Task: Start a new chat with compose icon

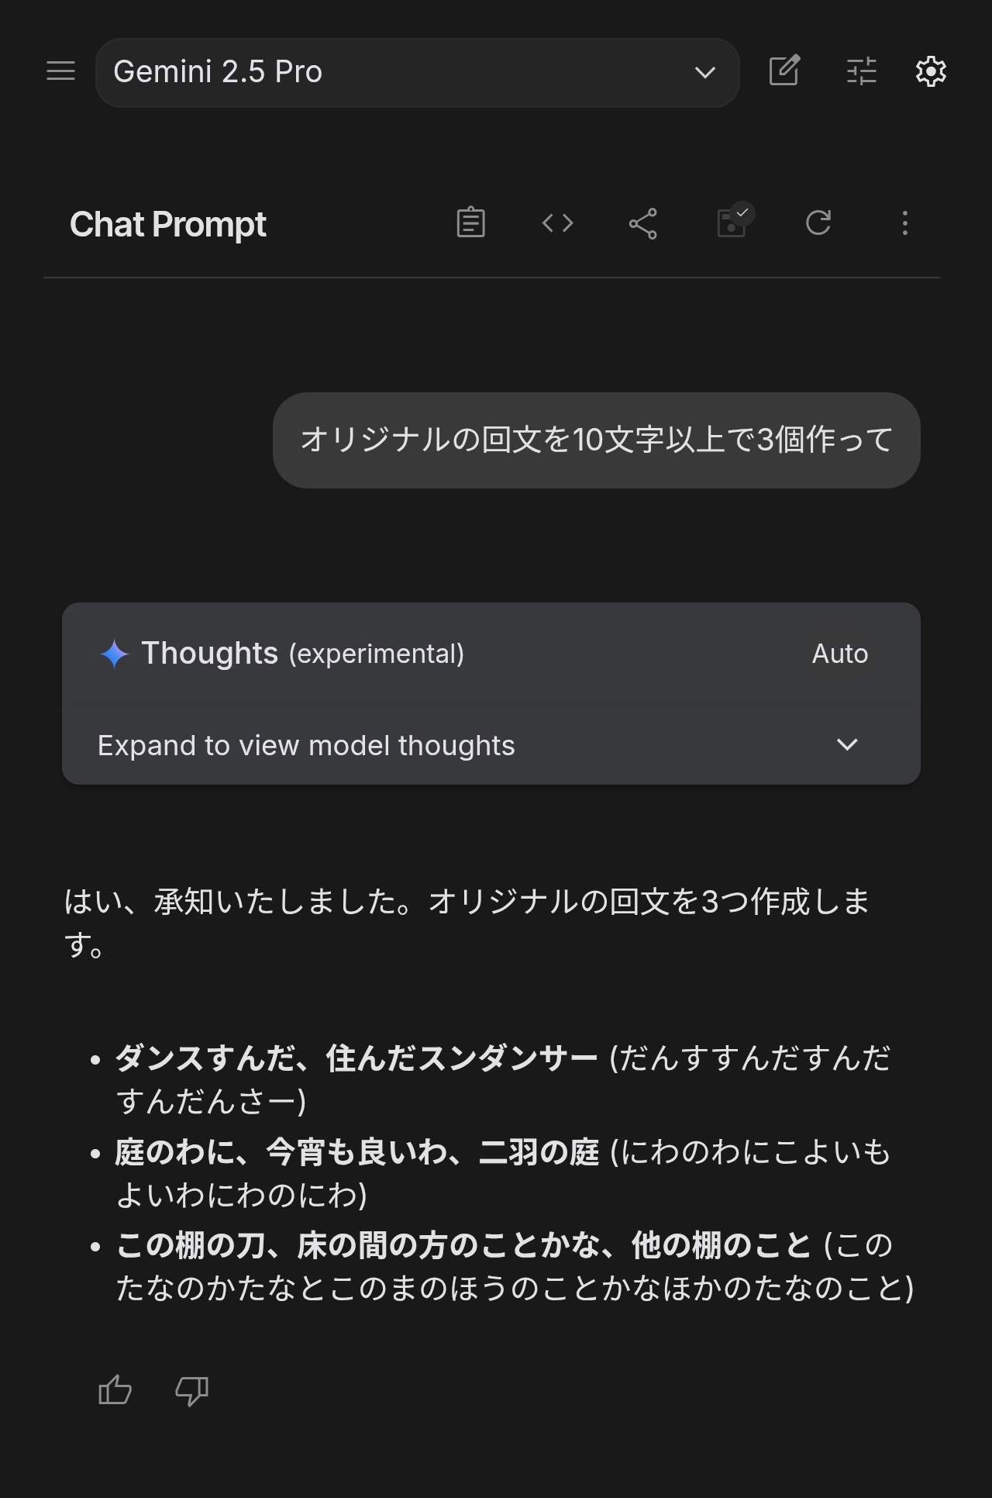Action: 784,71
